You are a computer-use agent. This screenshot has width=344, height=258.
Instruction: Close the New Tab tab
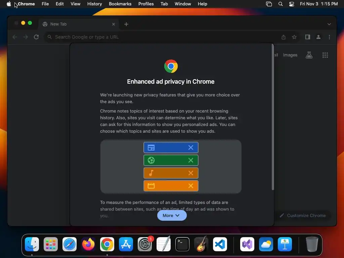pos(114,24)
